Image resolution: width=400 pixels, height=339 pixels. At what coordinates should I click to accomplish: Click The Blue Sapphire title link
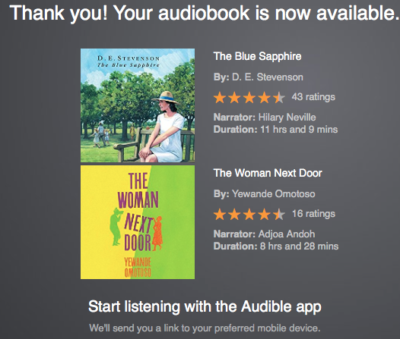tap(257, 56)
